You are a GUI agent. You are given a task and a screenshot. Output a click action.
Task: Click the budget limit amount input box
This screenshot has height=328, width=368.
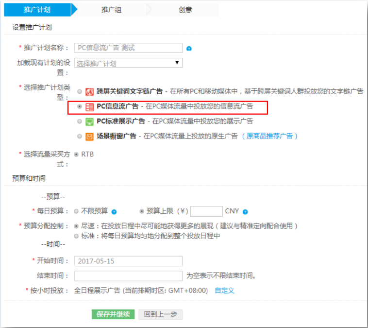[206, 211]
